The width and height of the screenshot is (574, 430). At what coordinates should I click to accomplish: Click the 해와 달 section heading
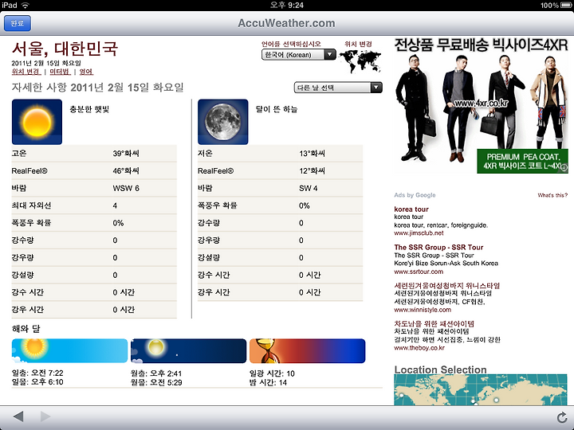point(26,328)
